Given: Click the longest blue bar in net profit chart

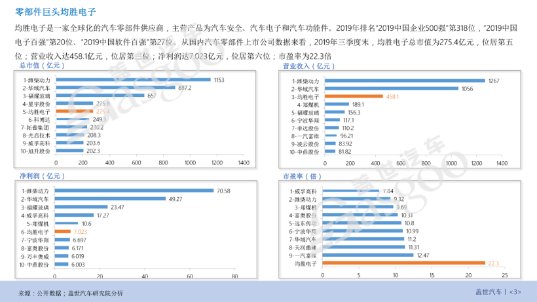Looking at the screenshot, I should pos(134,191).
